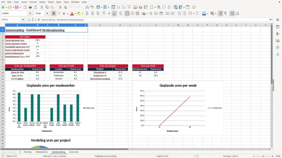Open the Format menu

pos(33,2)
